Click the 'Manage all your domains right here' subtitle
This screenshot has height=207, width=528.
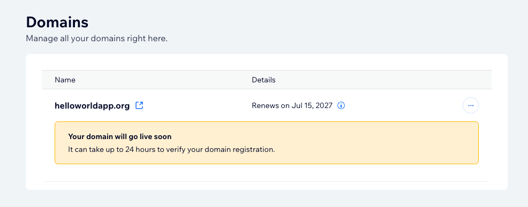96,39
